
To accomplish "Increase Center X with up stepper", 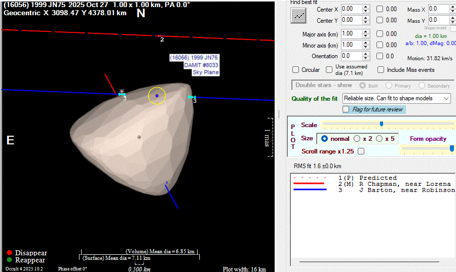I will 366,7.
